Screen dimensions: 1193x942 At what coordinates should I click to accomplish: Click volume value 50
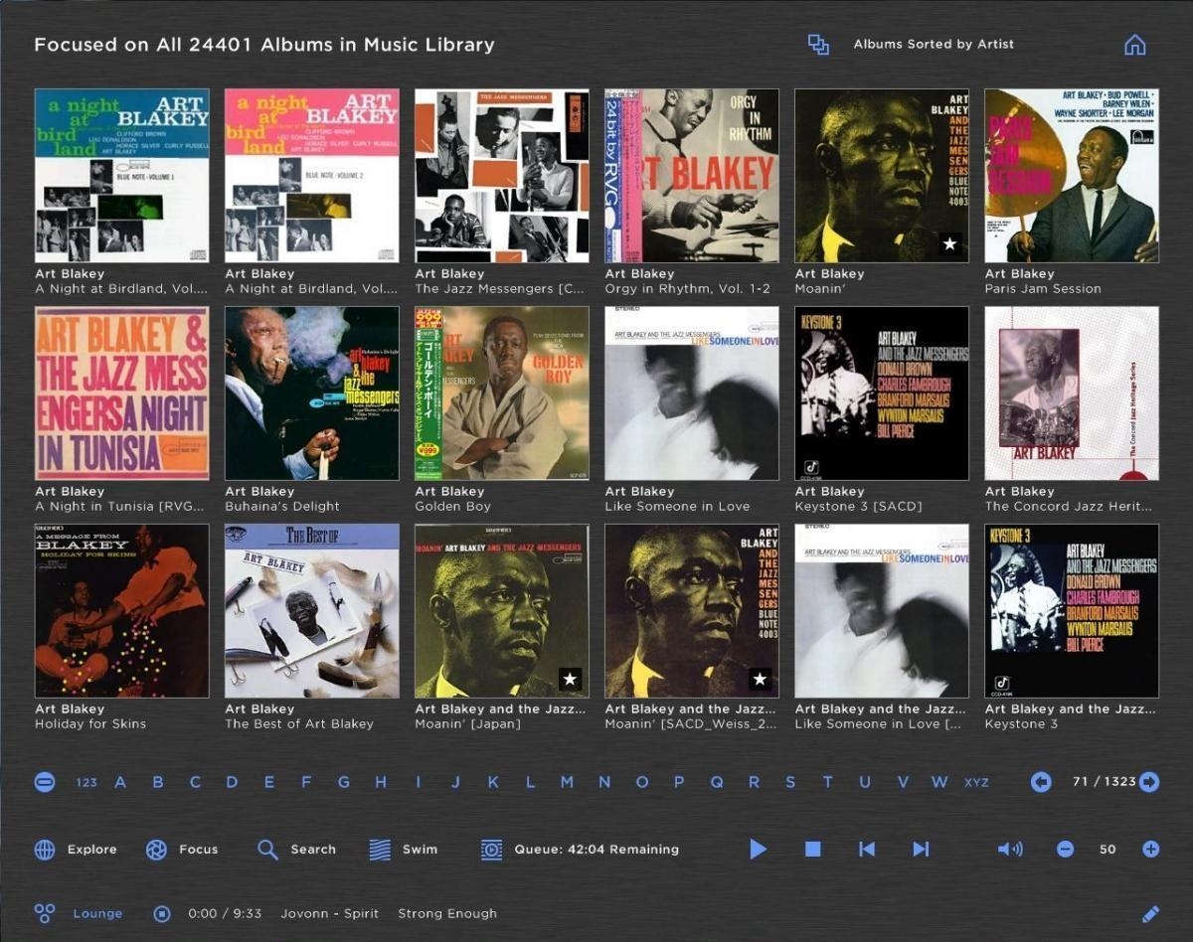tap(1108, 850)
